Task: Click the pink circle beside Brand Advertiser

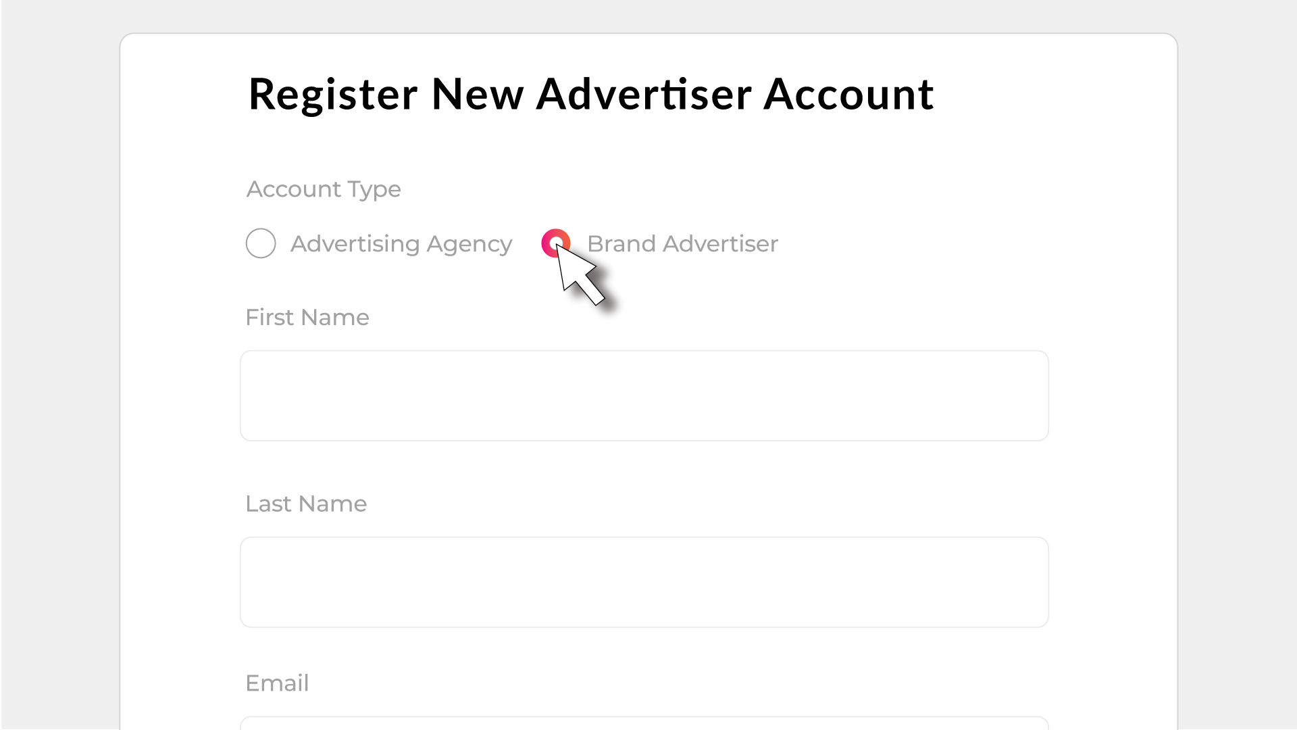Action: 556,243
